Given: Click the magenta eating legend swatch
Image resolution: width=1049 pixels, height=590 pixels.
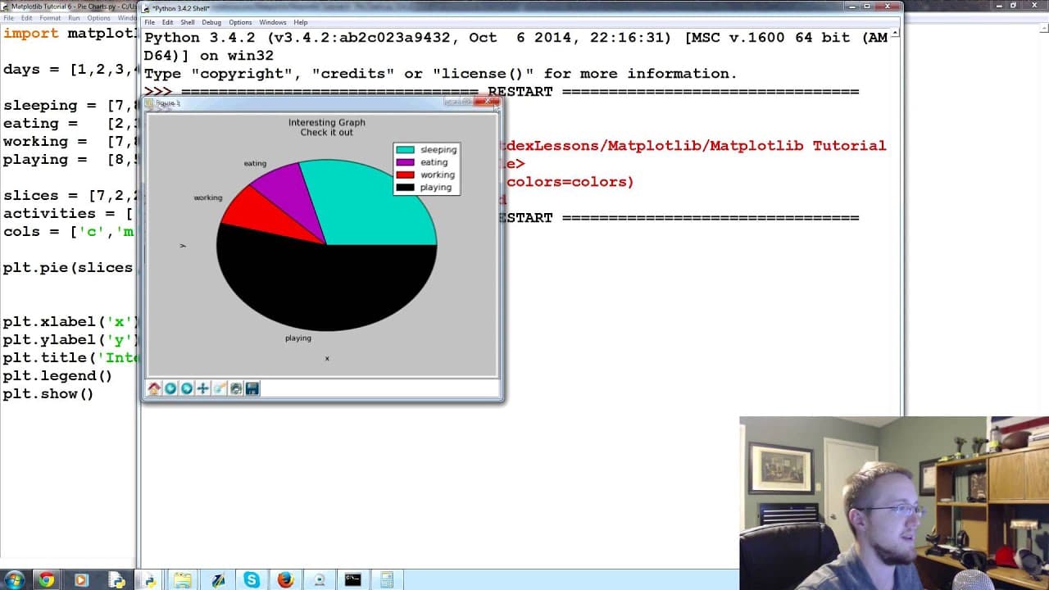Looking at the screenshot, I should coord(405,162).
